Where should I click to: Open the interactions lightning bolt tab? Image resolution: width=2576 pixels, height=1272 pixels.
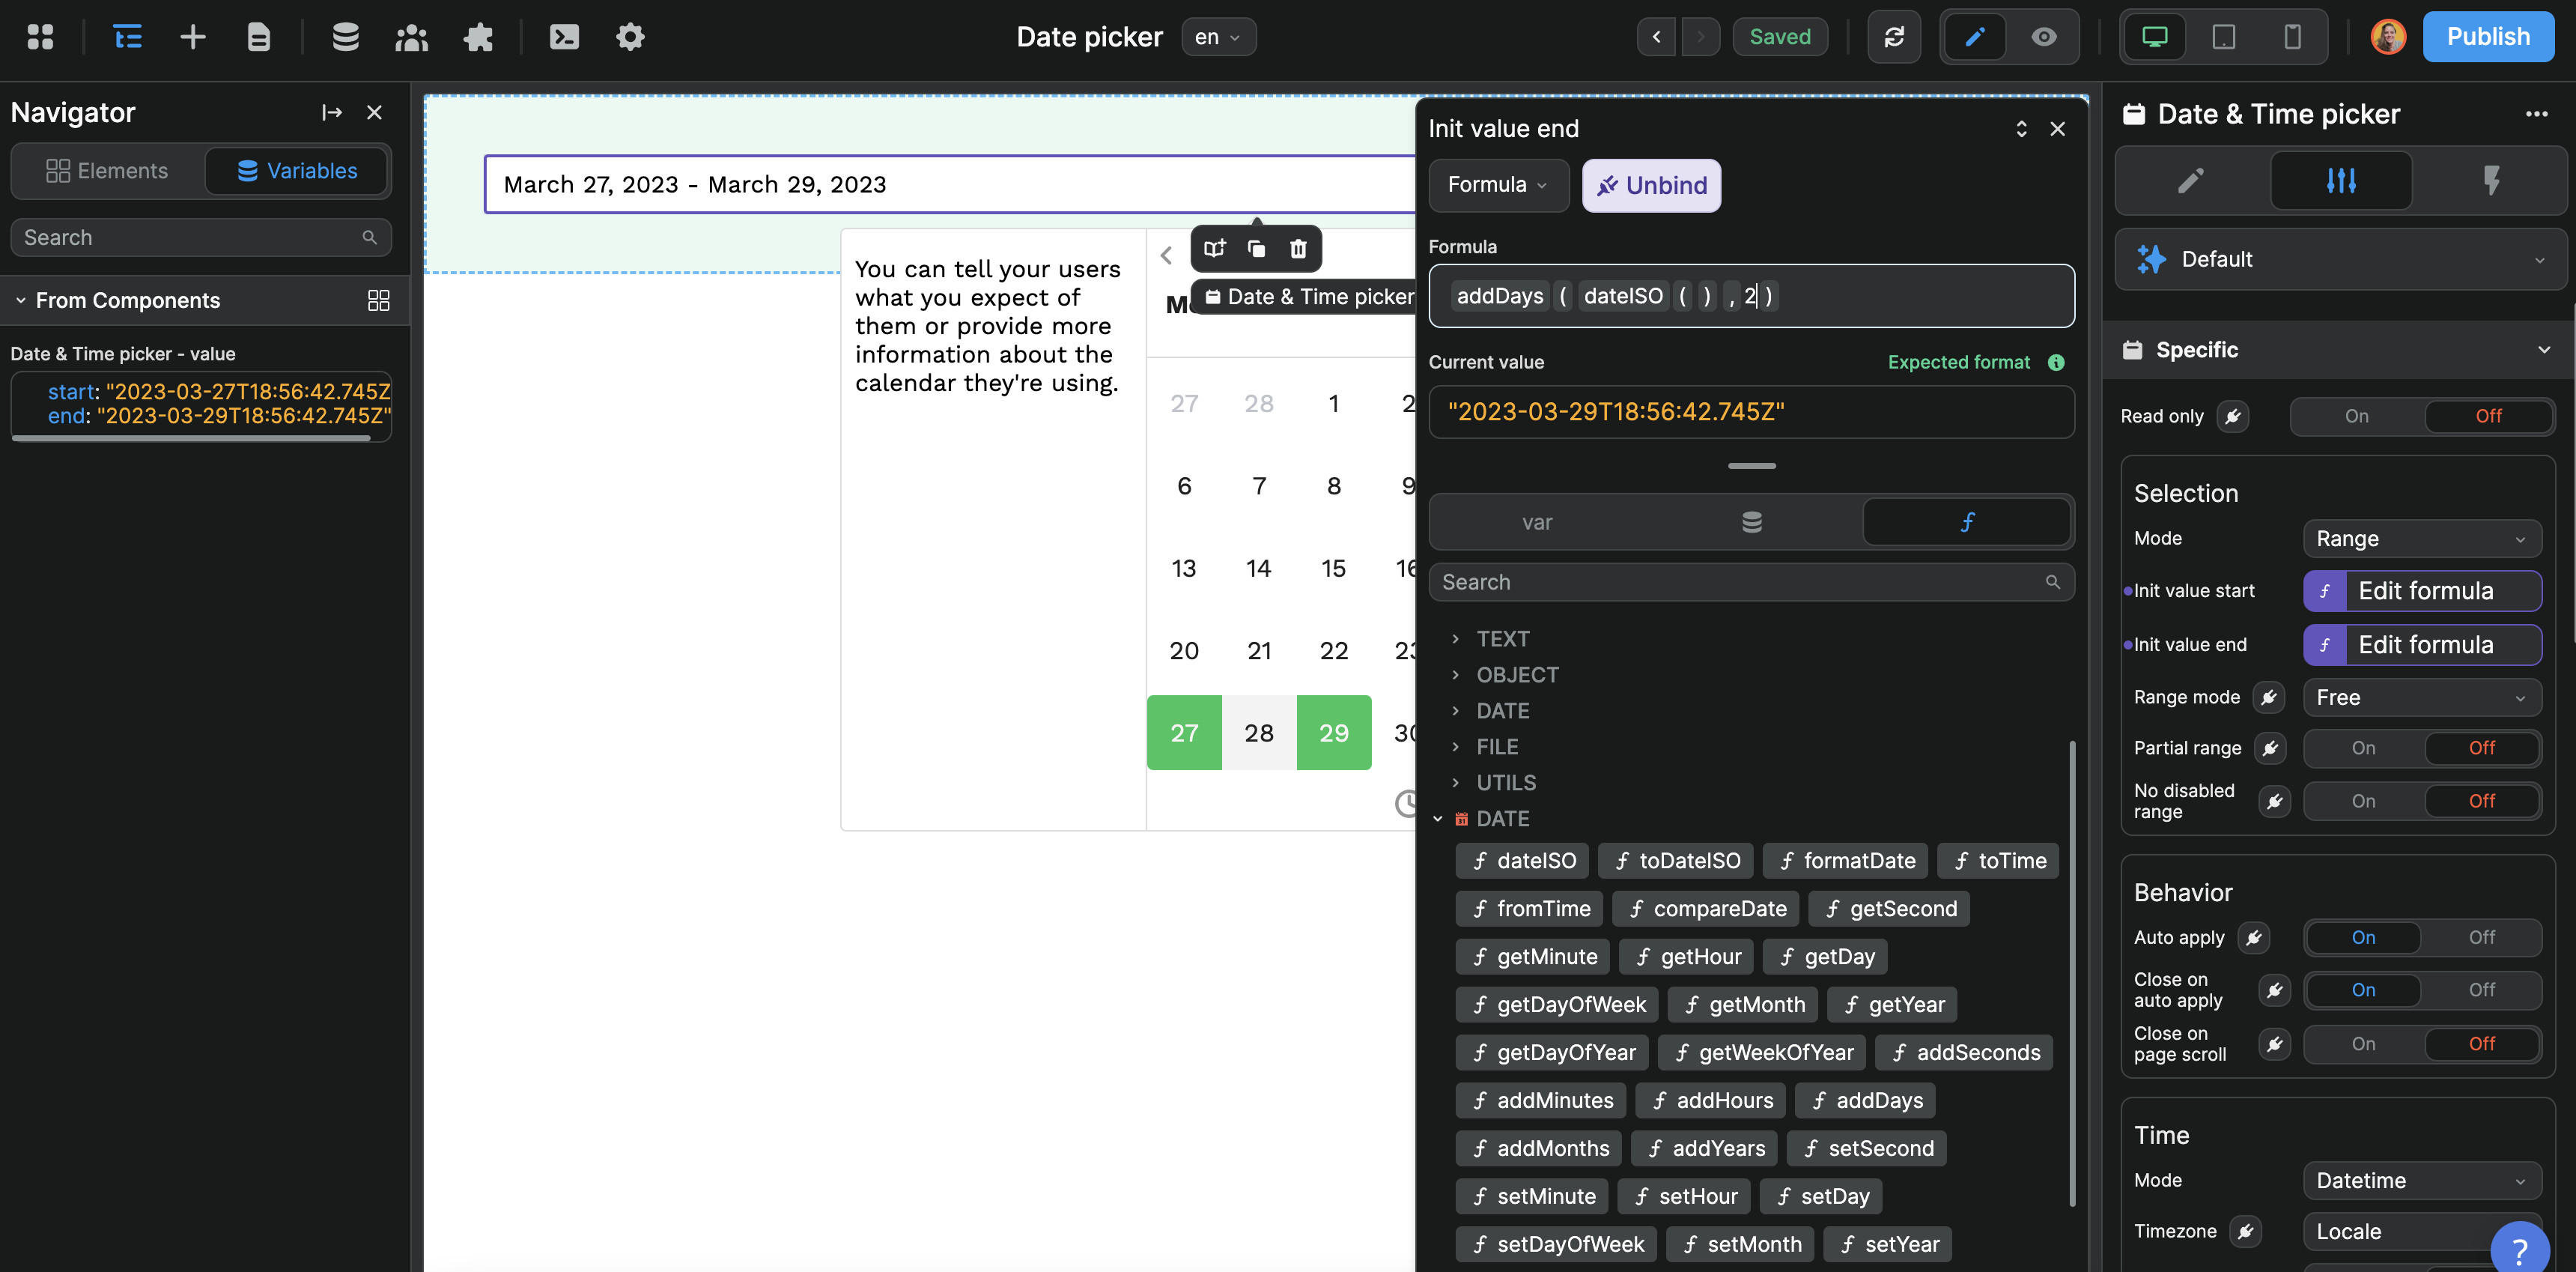[x=2490, y=181]
